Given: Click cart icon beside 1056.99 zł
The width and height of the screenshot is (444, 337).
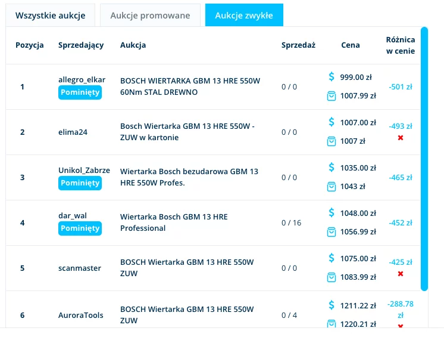Looking at the screenshot, I should (332, 232).
